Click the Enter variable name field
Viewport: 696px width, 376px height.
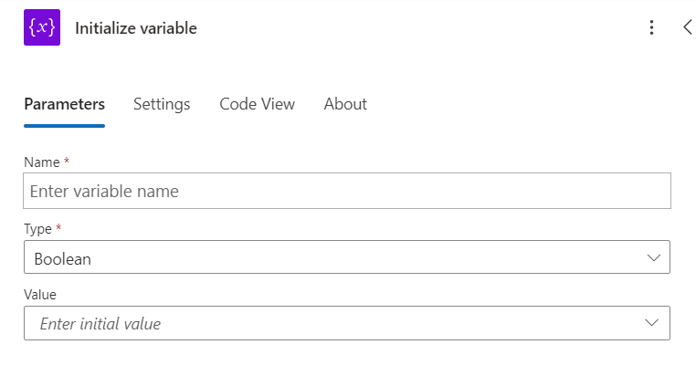click(x=347, y=192)
